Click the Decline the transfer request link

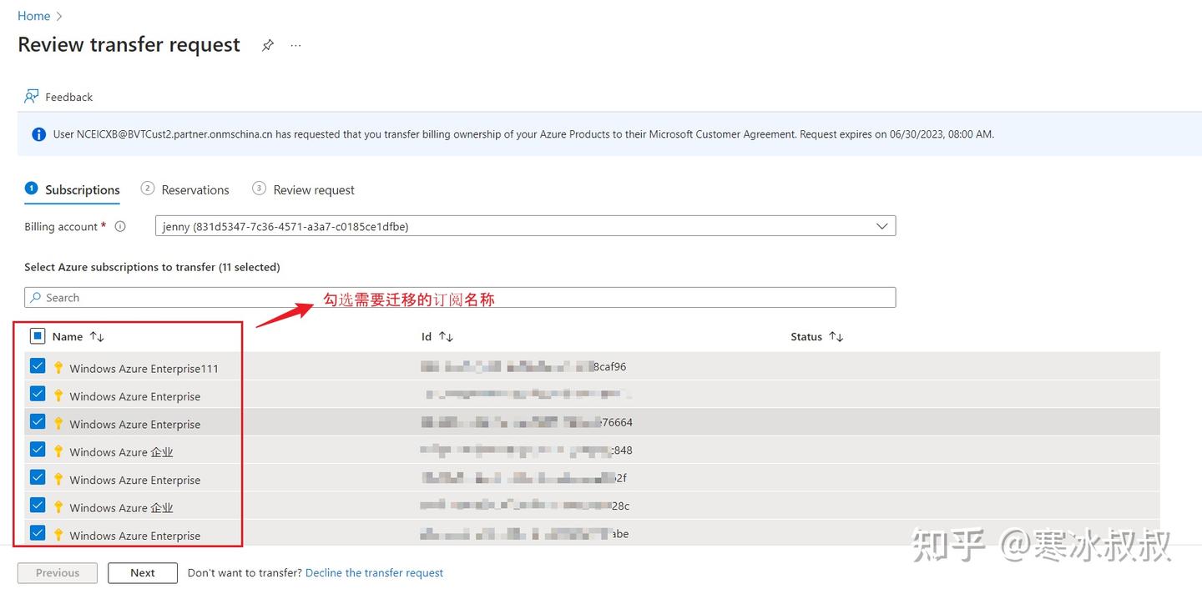tap(374, 572)
